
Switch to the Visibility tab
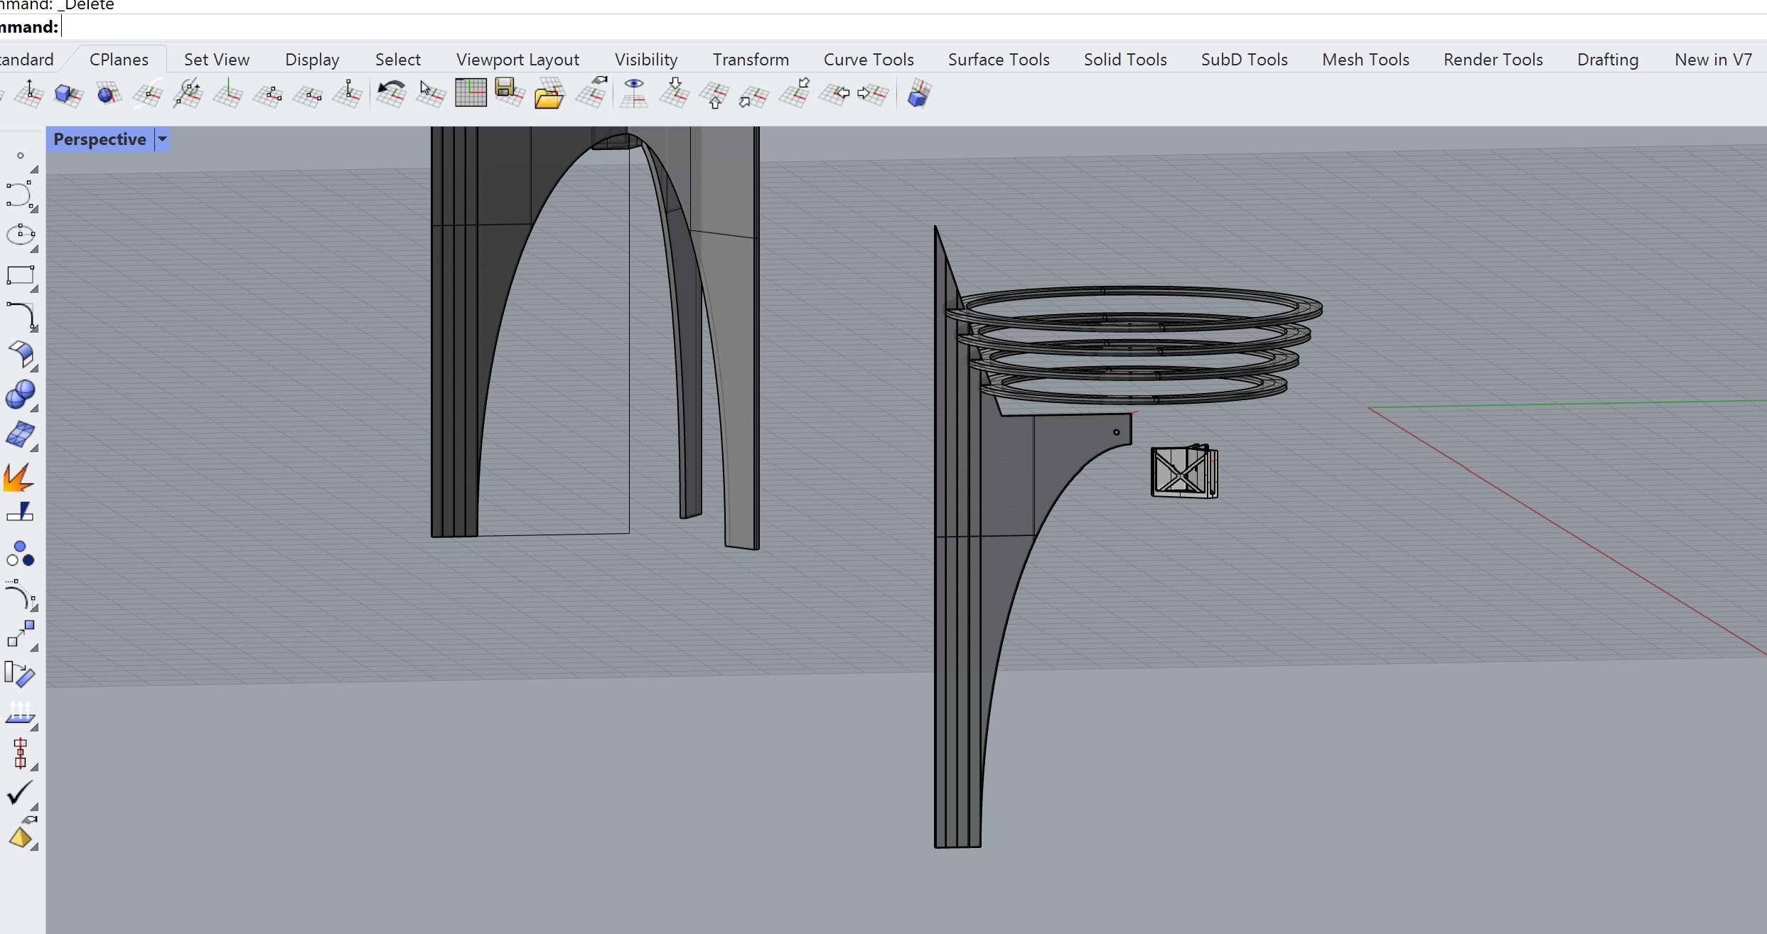[x=646, y=60]
